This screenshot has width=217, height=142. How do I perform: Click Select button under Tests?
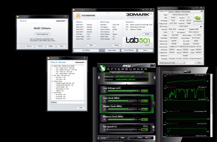click(91, 45)
